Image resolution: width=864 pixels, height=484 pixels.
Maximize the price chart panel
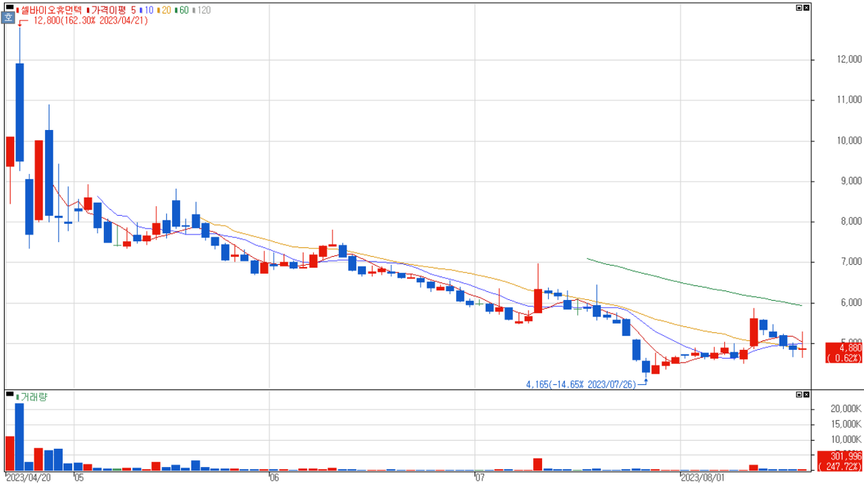click(799, 8)
